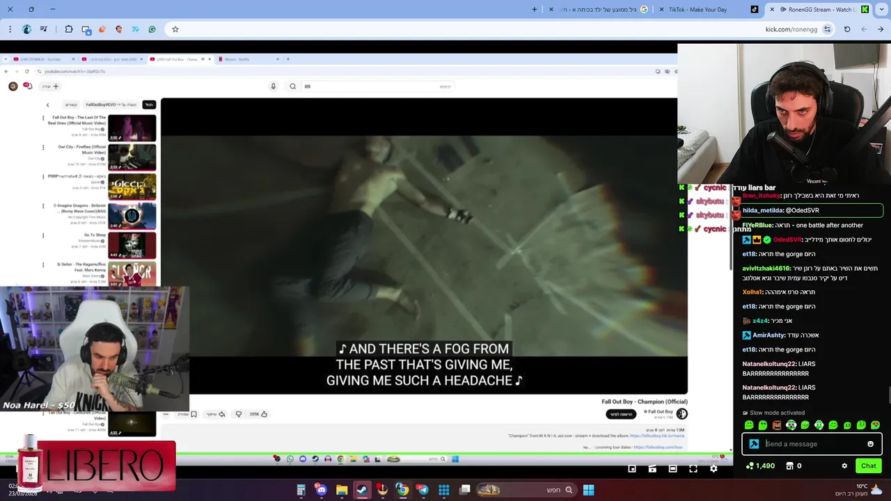The width and height of the screenshot is (891, 501).
Task: Focus the Send a message field
Action: point(812,444)
